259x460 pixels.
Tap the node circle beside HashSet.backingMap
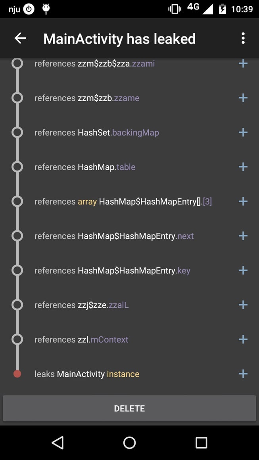tap(17, 132)
